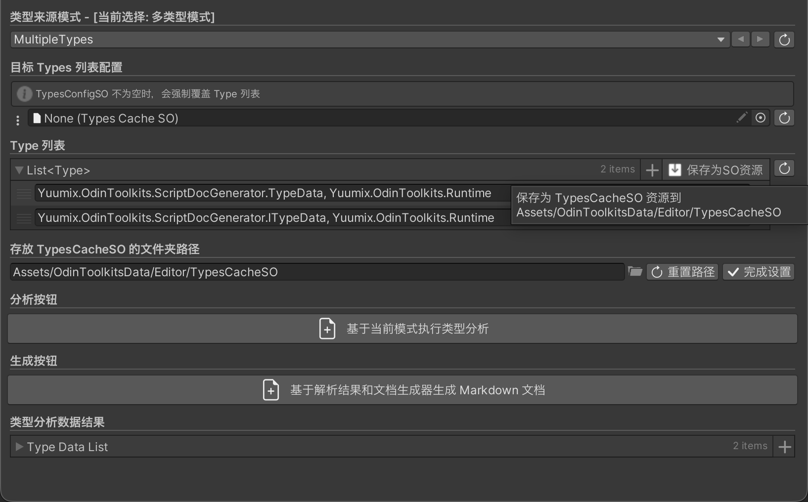Open the MultipleTypes dropdown

(x=722, y=40)
